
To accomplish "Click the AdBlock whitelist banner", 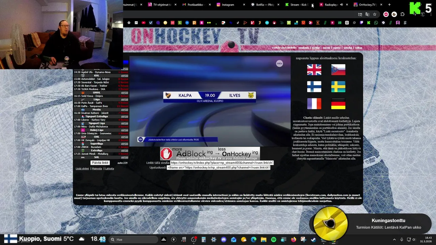I will 210,154.
